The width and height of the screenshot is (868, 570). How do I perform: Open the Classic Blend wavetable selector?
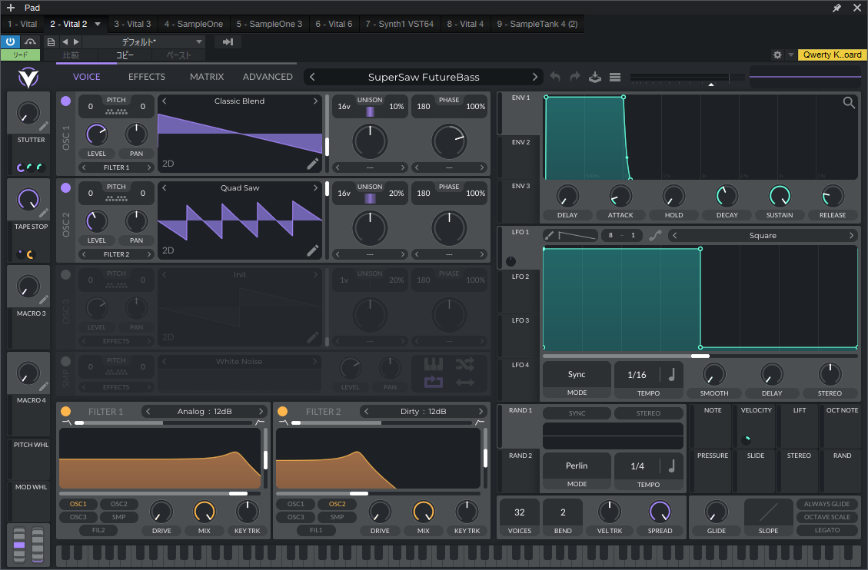[239, 101]
